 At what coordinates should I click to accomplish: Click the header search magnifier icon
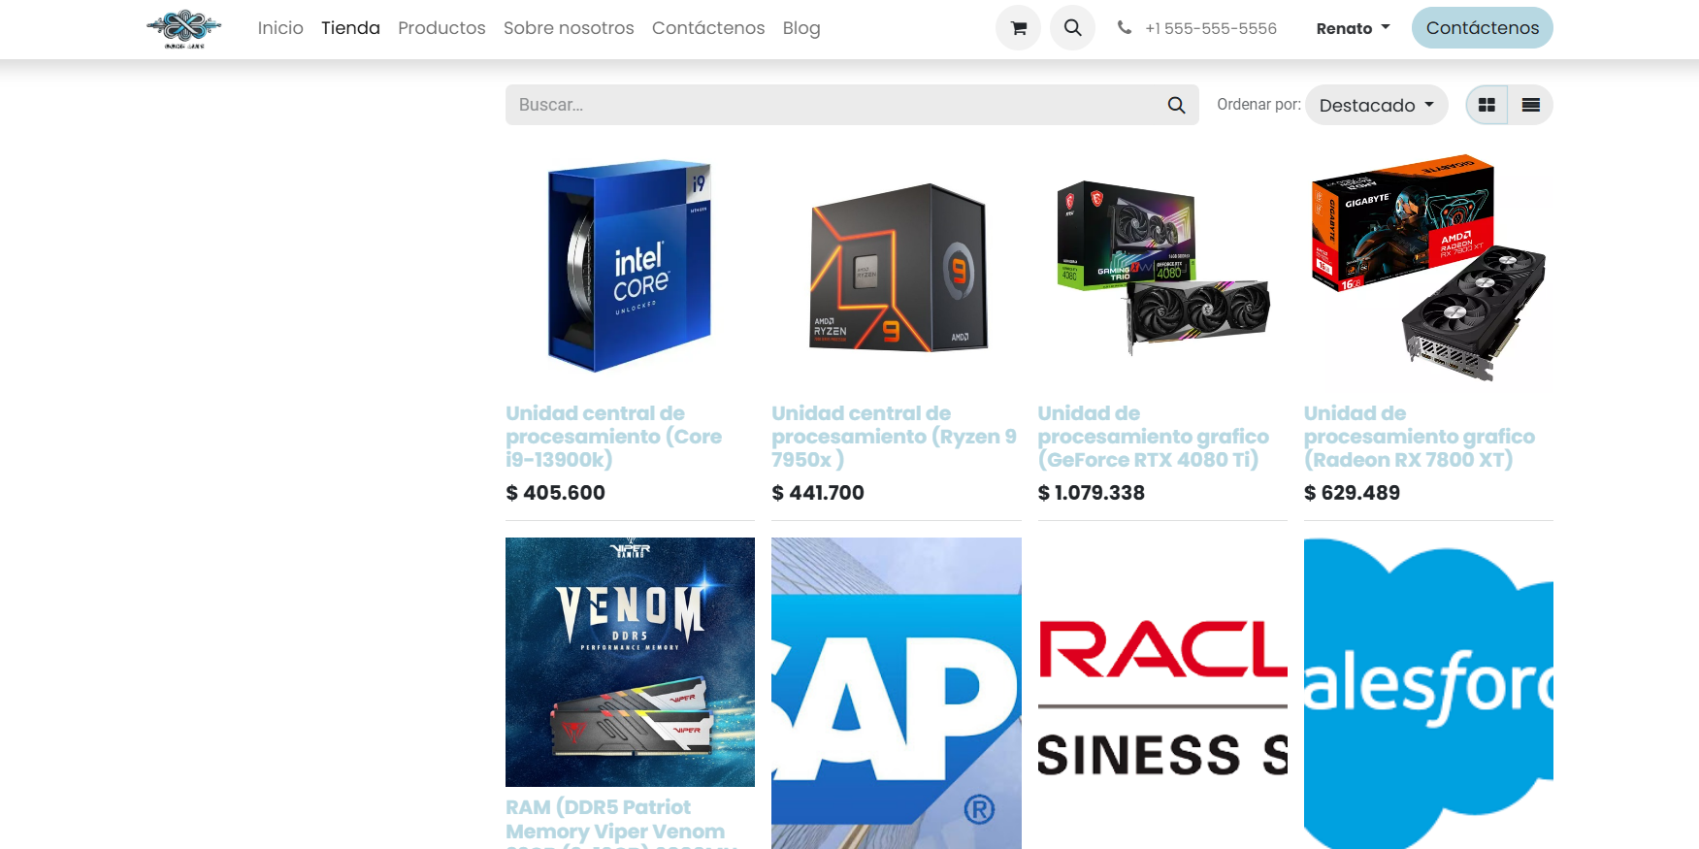click(x=1072, y=28)
